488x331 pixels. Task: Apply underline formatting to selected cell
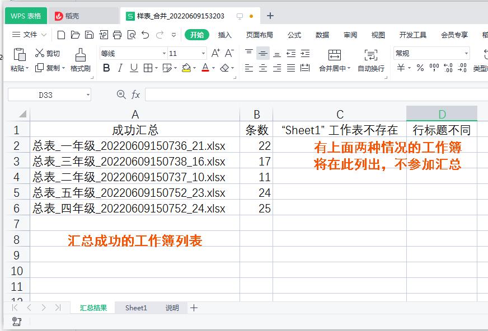[x=134, y=68]
